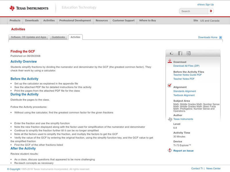Open the Teacher Notes PDF link
Image resolution: width=230 pixels, height=172 pixels.
point(184,79)
